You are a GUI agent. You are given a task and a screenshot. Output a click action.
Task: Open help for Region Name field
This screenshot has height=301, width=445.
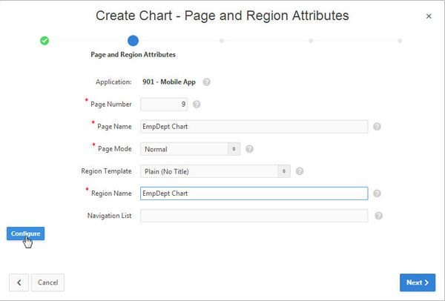click(x=377, y=193)
